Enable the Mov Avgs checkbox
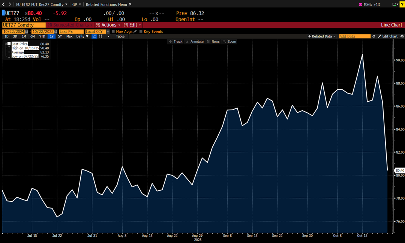Viewport: 405px width, 243px height. (x=114, y=32)
